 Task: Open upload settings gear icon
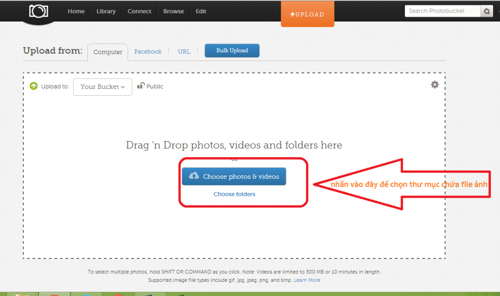coord(435,85)
